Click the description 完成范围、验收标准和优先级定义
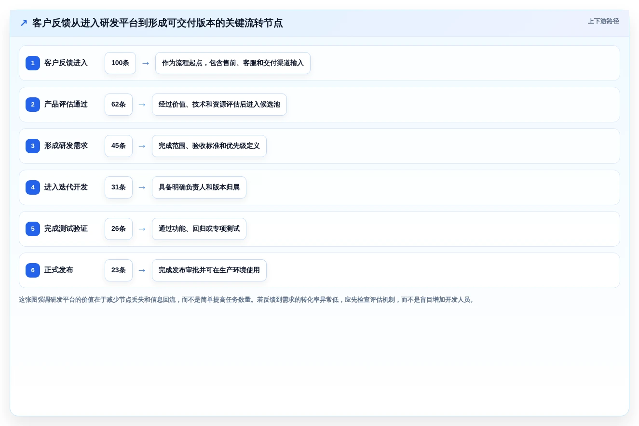 (209, 146)
